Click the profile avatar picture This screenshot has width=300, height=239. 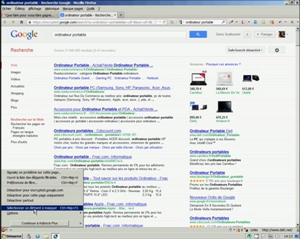pyautogui.click(x=282, y=35)
